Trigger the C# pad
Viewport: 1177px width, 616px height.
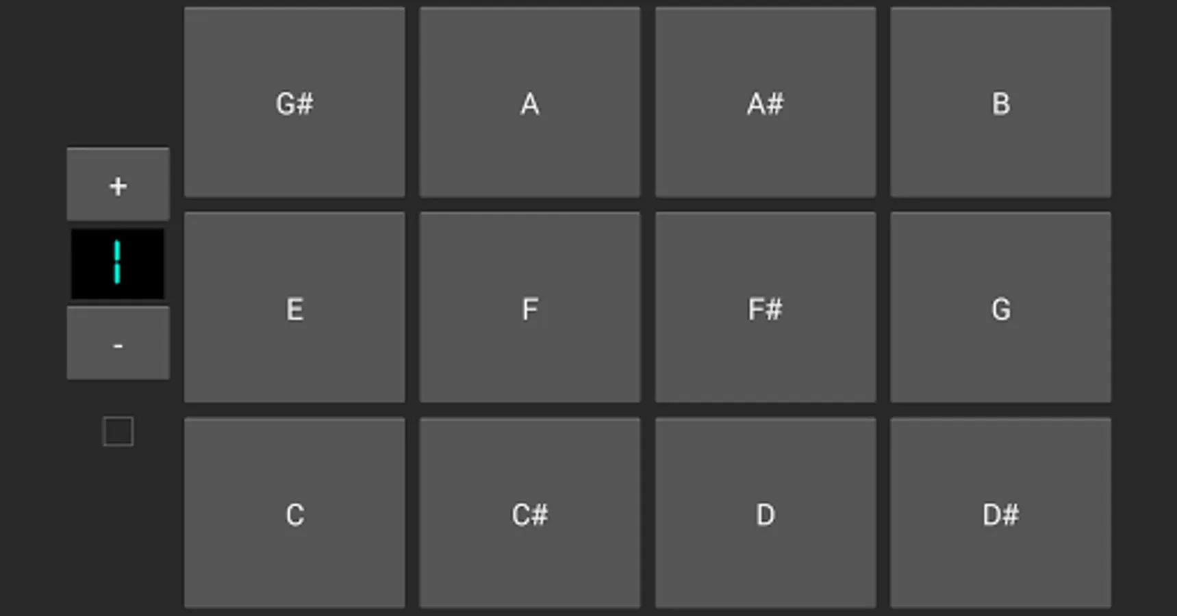pyautogui.click(x=529, y=514)
